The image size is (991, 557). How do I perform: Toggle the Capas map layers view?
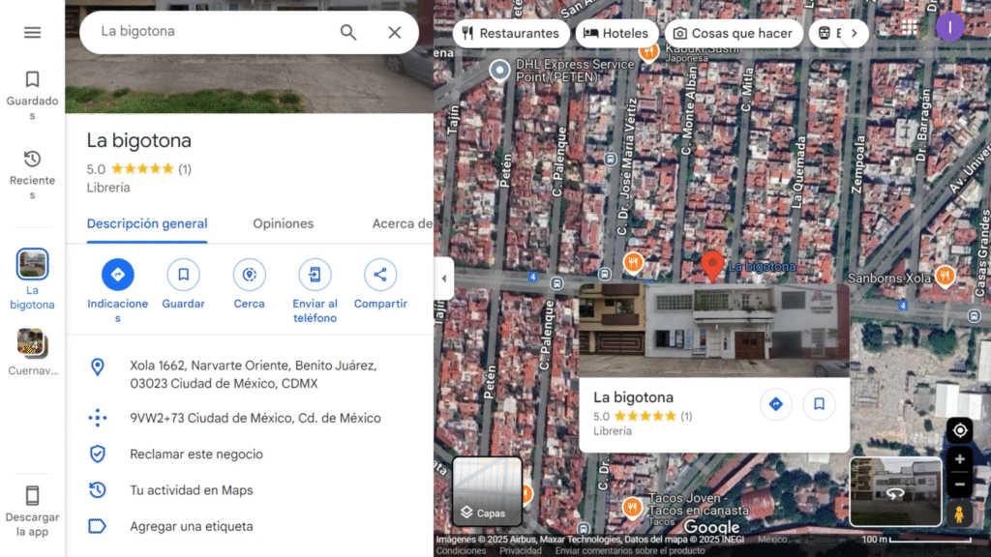tap(487, 491)
